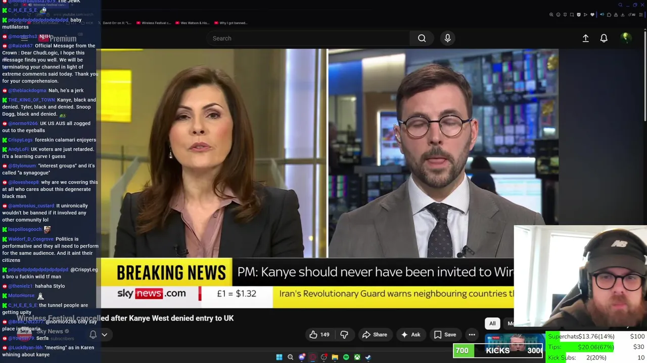The height and width of the screenshot is (363, 647).
Task: Open the Windows Start menu
Action: (279, 357)
